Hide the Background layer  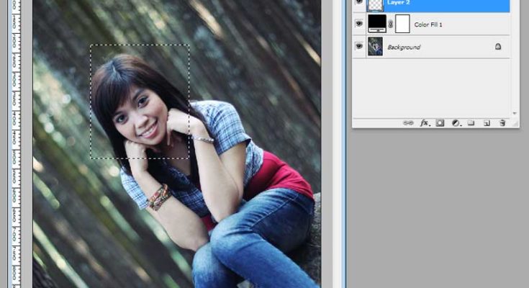coord(359,46)
